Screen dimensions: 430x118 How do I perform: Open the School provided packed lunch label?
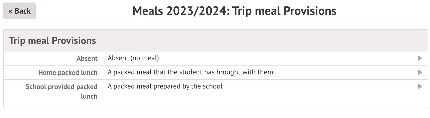62,87
